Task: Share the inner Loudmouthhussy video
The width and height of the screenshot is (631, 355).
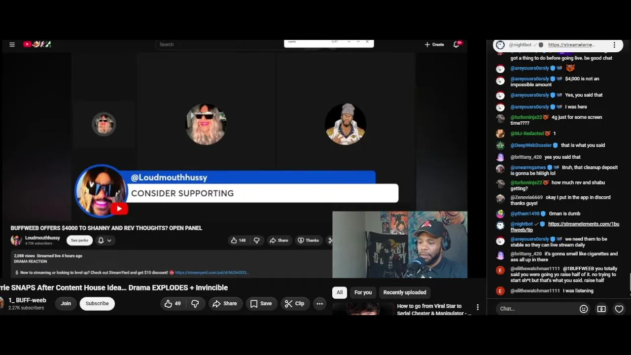Action: 279,241
